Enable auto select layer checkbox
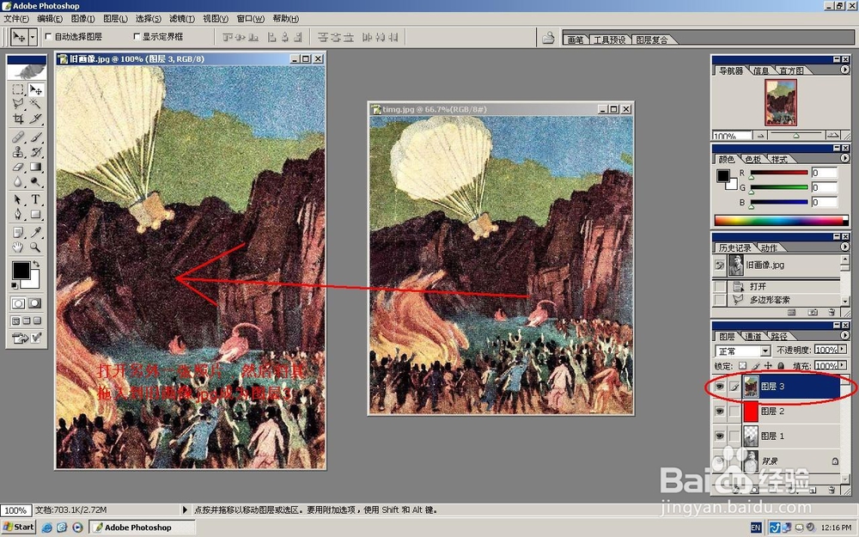859x537 pixels. (x=48, y=37)
